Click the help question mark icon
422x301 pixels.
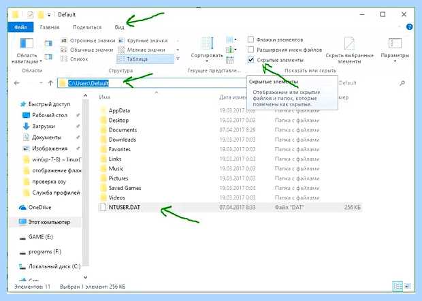(409, 27)
